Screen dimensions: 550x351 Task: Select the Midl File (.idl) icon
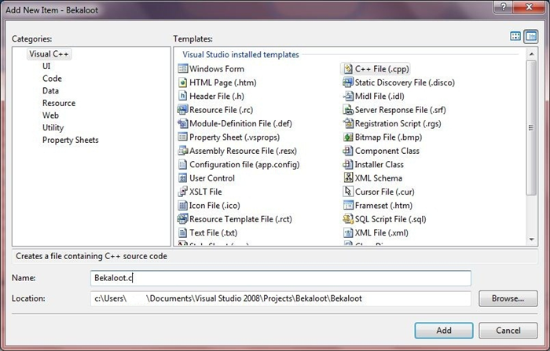348,96
